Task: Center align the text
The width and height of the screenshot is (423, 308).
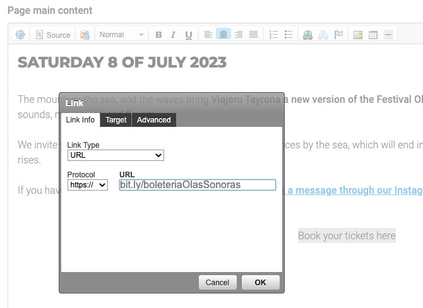Action: pos(223,35)
